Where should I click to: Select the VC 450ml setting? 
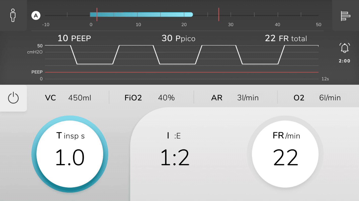click(x=68, y=98)
